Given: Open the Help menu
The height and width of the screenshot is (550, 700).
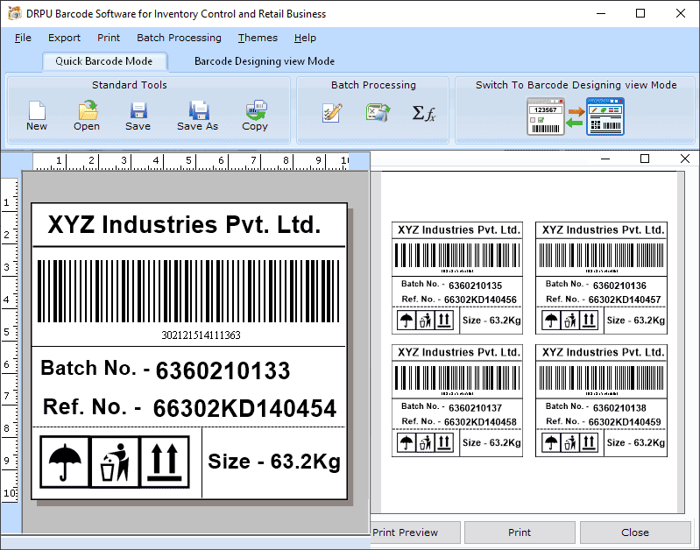Looking at the screenshot, I should click(305, 38).
